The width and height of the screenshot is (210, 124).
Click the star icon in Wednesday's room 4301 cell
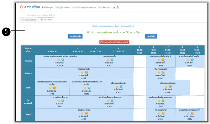click(50, 88)
